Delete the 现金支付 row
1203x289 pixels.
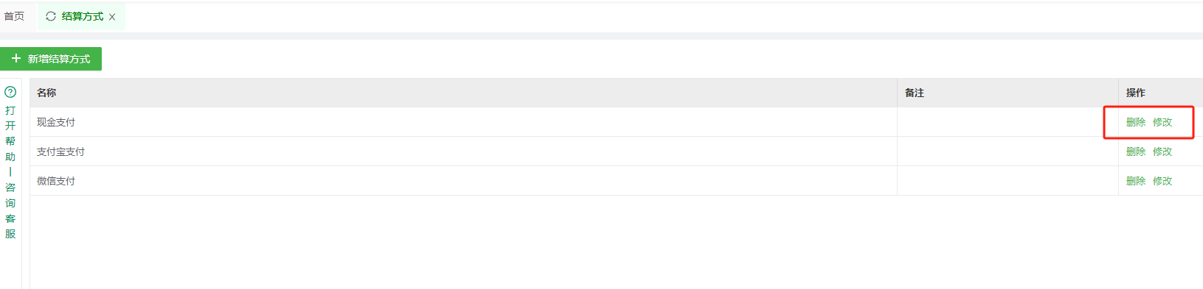[1135, 122]
